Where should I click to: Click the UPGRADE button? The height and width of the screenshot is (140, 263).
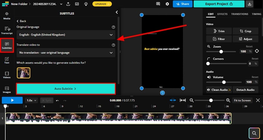[102, 4]
